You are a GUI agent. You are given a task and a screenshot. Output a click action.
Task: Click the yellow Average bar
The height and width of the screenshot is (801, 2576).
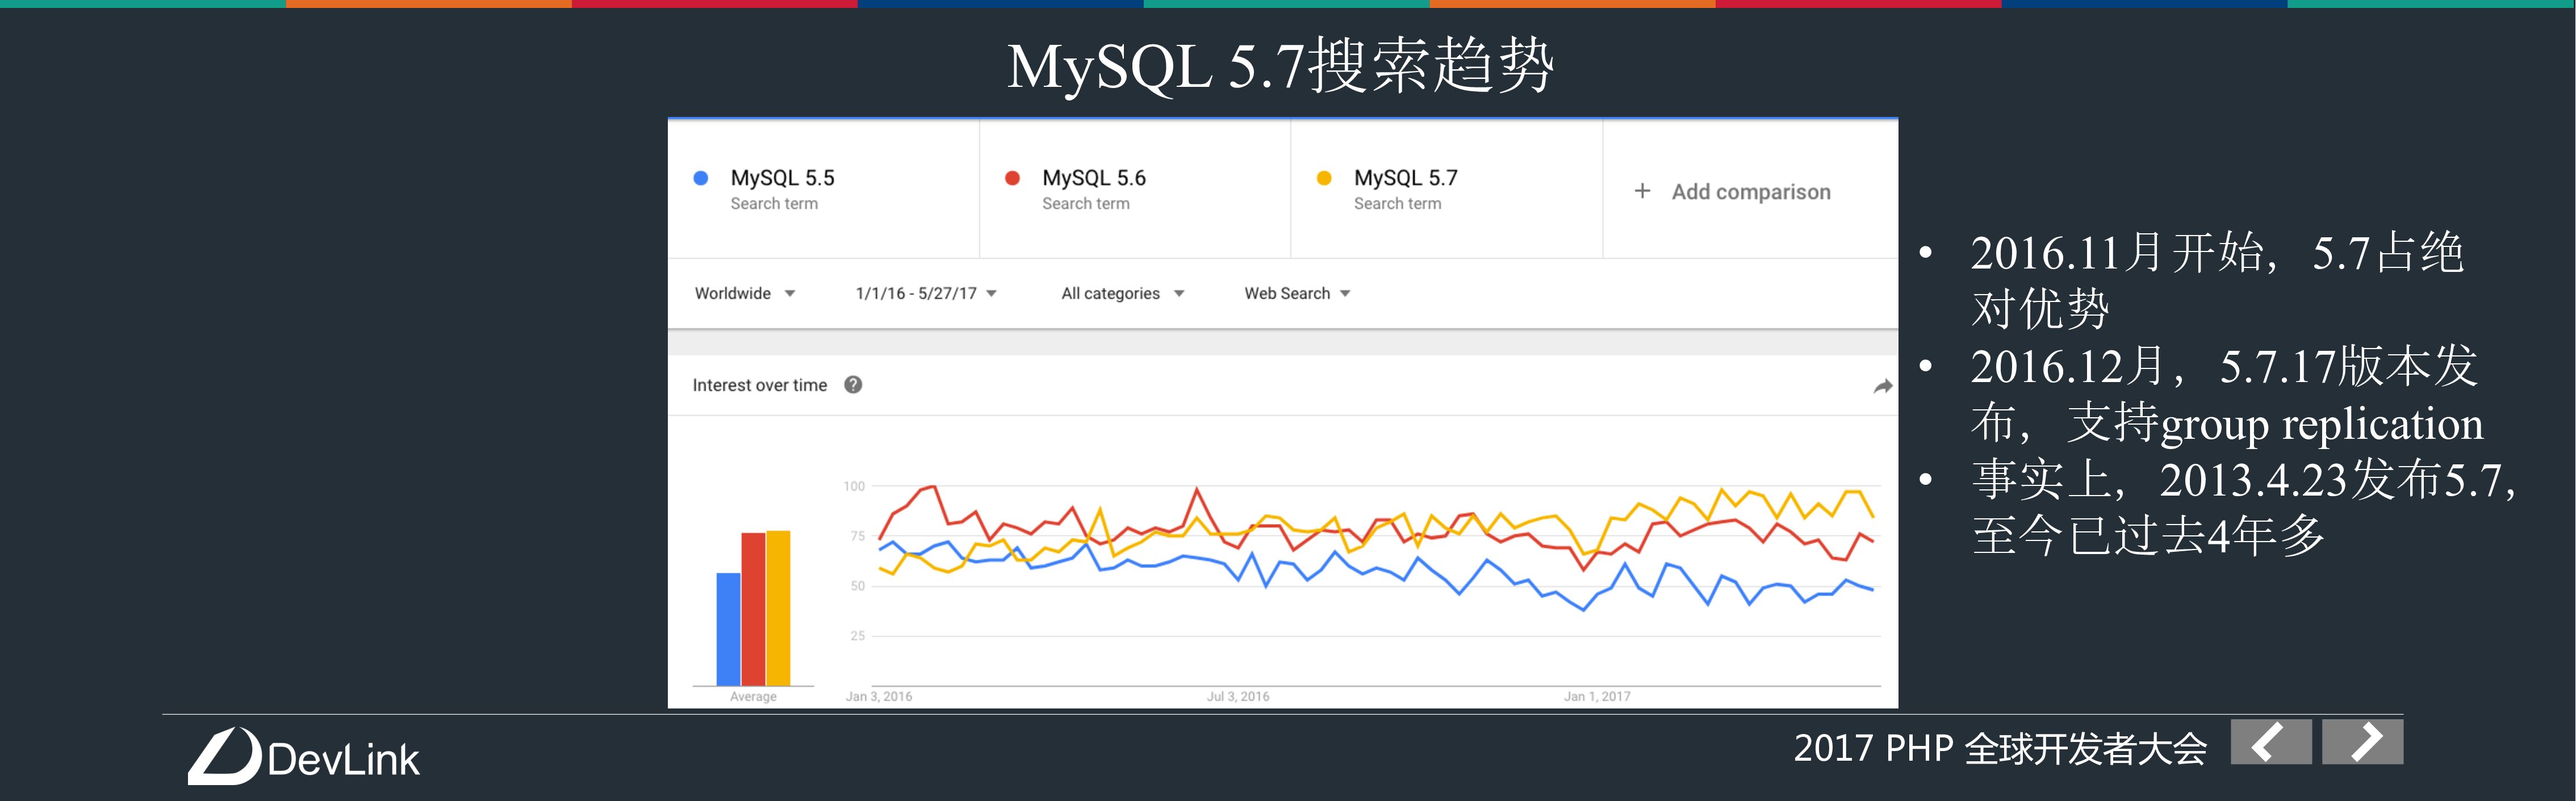pyautogui.click(x=778, y=608)
